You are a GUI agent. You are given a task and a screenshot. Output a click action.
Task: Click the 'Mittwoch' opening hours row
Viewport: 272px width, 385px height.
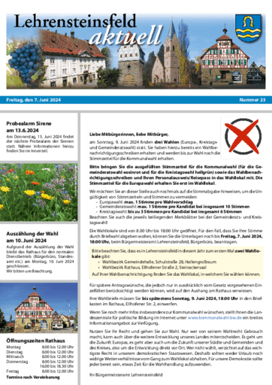click(40, 356)
